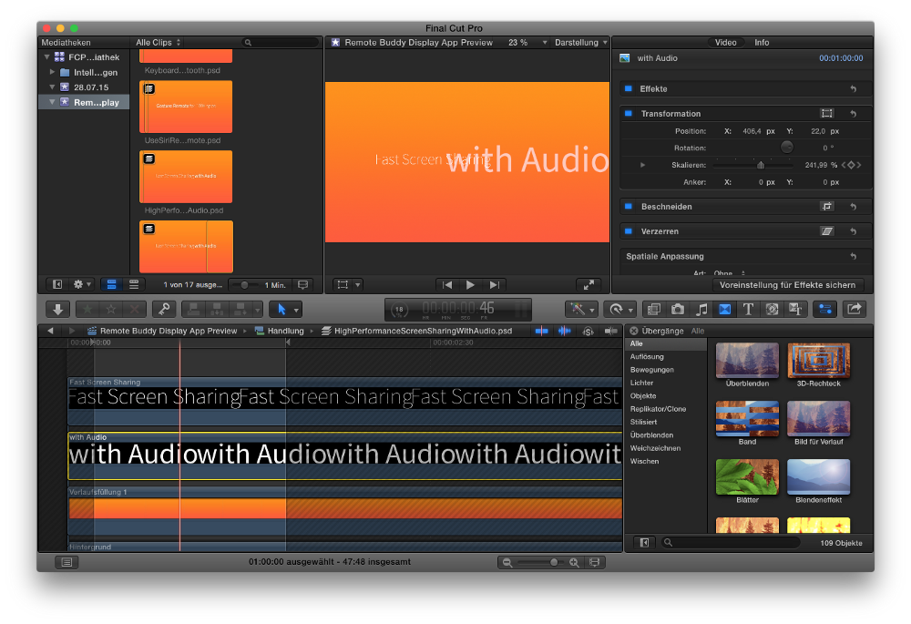911x624 pixels.
Task: Open the Music and Sound browser
Action: (701, 309)
